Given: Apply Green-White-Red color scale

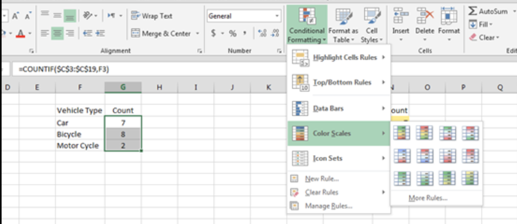Looking at the screenshot, I should [447, 133].
